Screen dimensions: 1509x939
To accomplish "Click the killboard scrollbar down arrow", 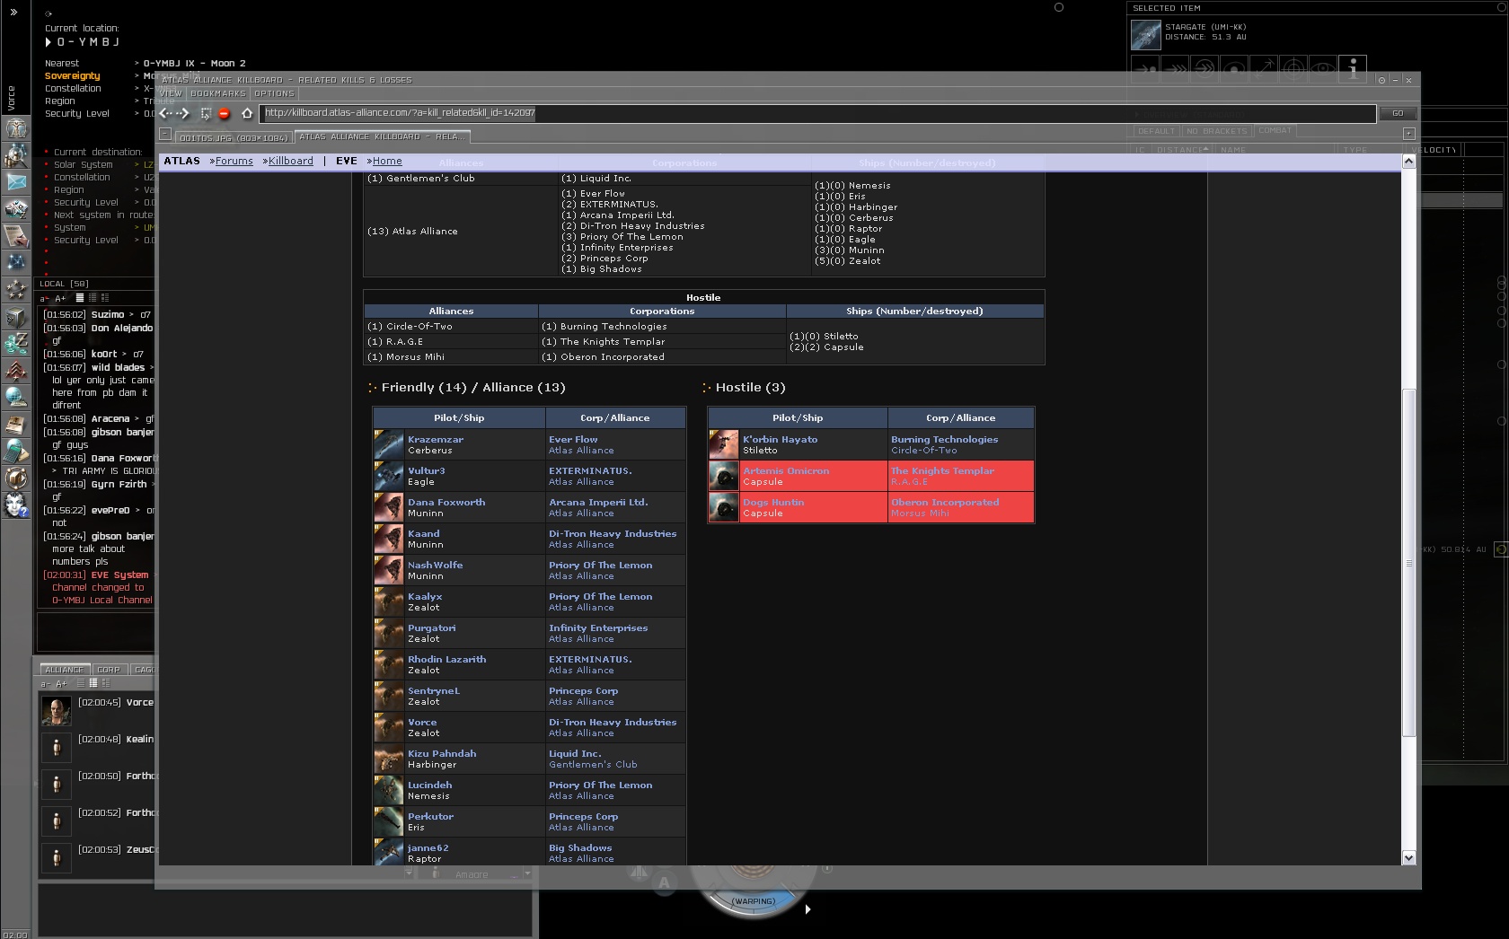I will coord(1408,857).
